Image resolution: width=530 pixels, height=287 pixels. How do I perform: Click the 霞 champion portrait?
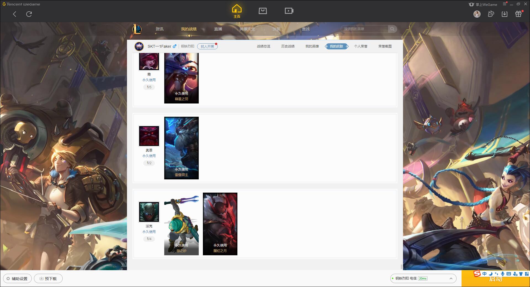[149, 62]
